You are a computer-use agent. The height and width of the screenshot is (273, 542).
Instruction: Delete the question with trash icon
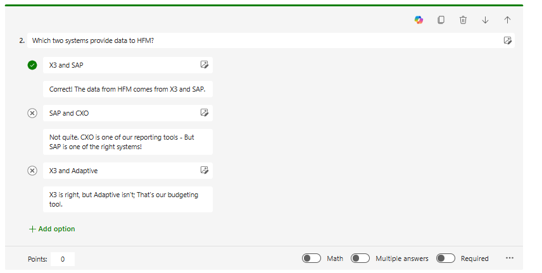point(463,20)
